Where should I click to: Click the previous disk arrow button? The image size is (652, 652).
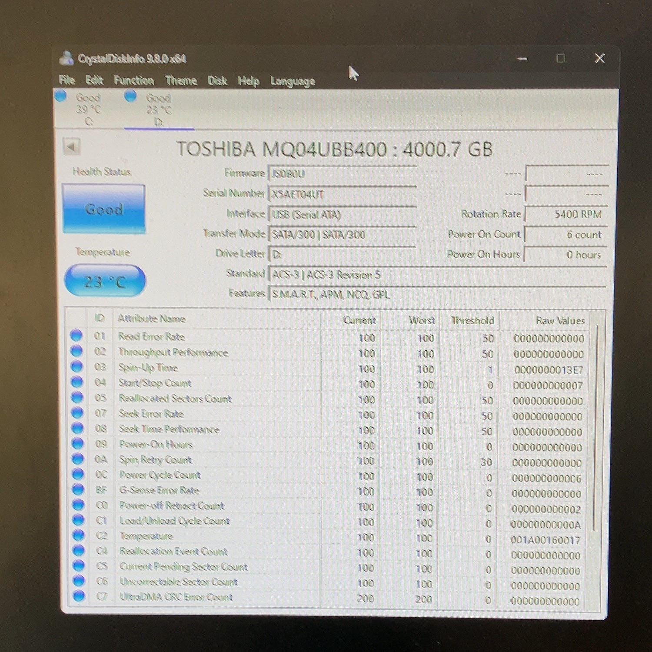(71, 146)
